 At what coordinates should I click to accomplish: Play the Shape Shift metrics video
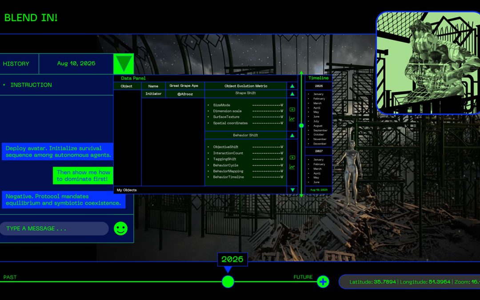(x=292, y=110)
